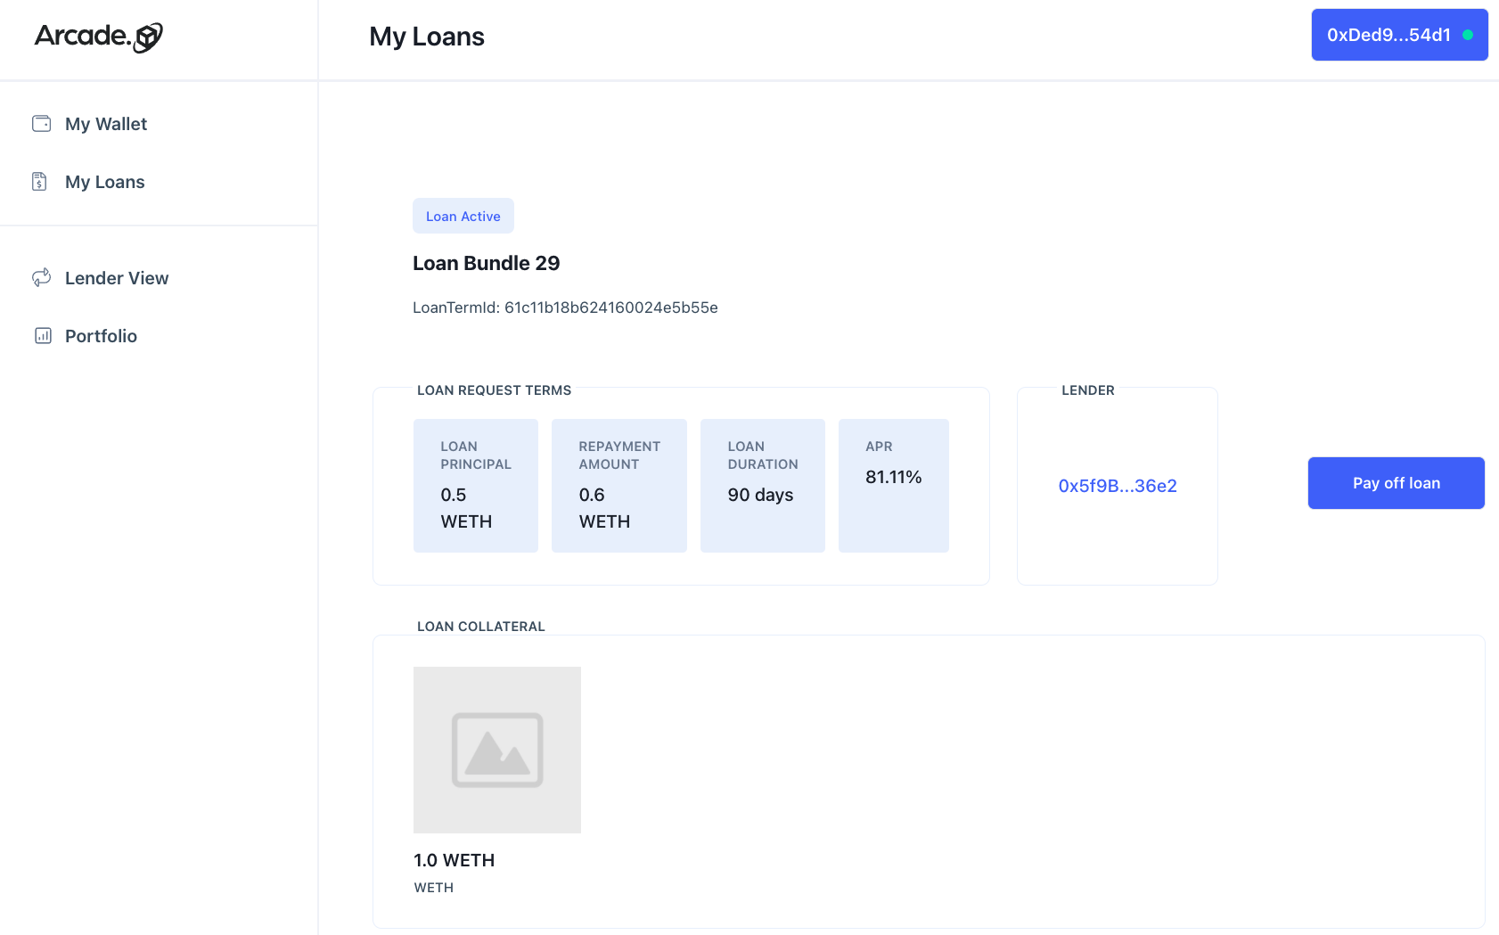Click the APR 81.11% card
Screen dimensions: 1499x935
(x=894, y=486)
